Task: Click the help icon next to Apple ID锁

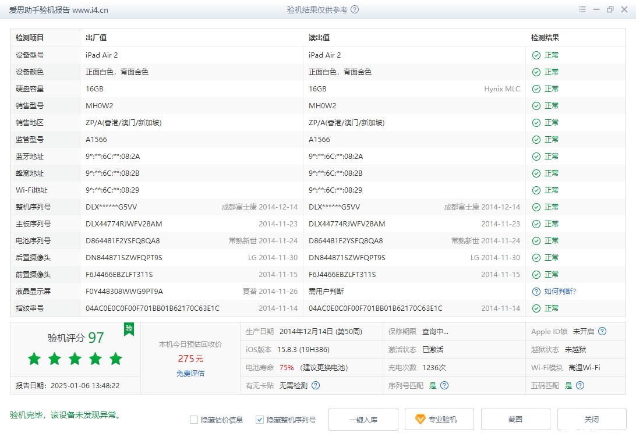Action: [x=602, y=331]
